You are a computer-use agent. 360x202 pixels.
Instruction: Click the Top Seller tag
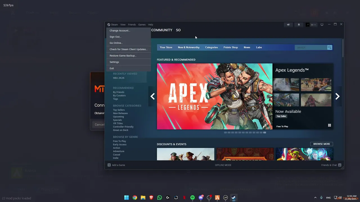(281, 116)
